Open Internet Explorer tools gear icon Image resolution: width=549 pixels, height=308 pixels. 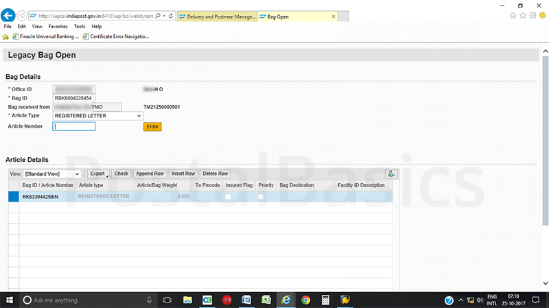533,15
